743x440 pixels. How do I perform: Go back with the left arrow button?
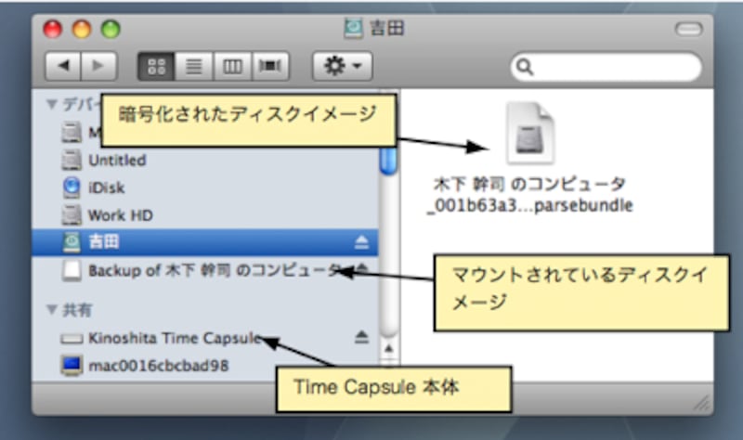tap(63, 66)
